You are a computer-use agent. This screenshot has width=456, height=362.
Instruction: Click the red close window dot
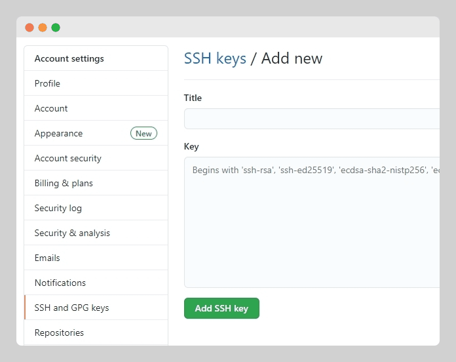coord(29,28)
